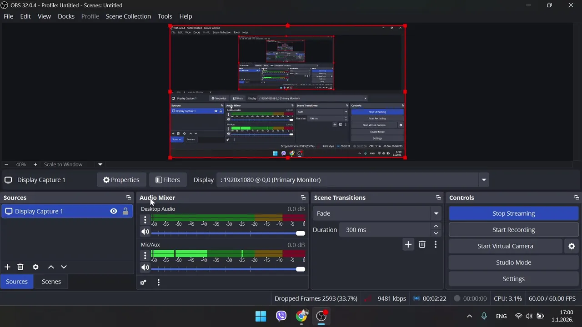Click microphone icon in system tray
Image resolution: width=582 pixels, height=327 pixels.
(484, 316)
